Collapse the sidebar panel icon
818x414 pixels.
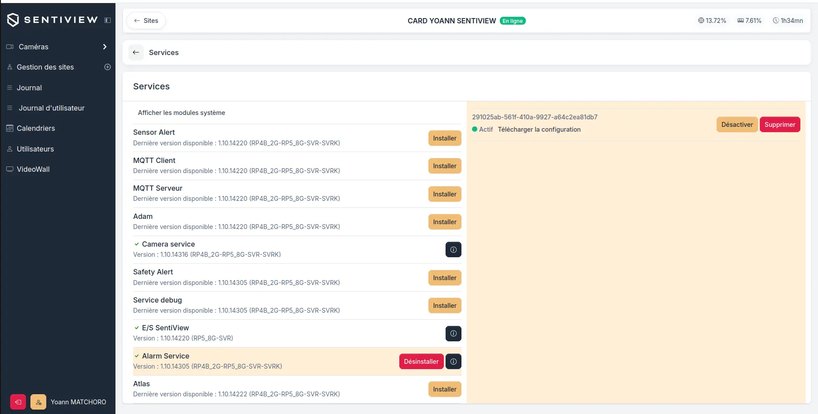tap(108, 20)
